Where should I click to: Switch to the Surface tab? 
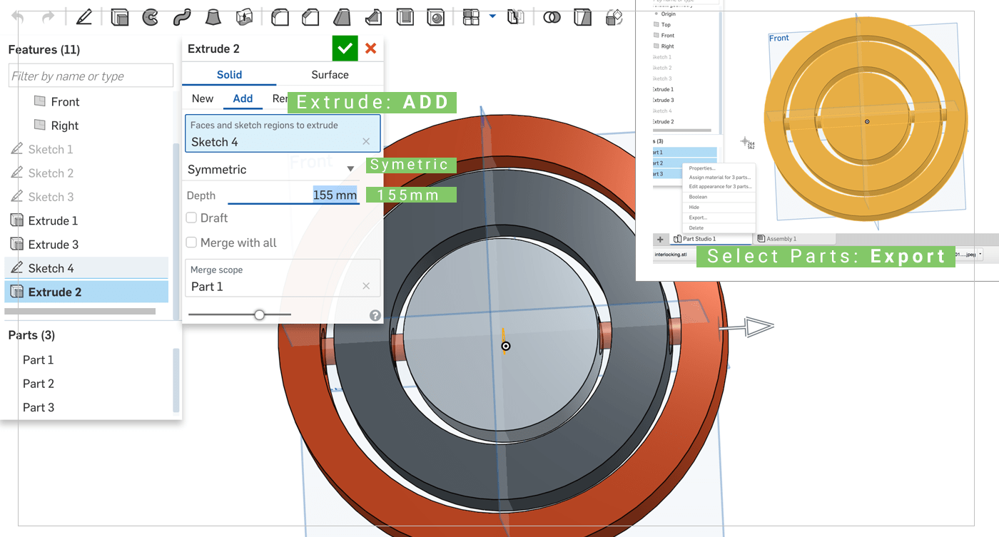point(330,75)
